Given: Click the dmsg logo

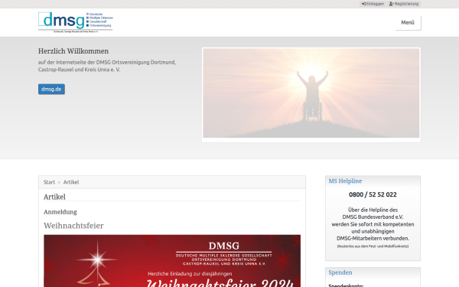Looking at the screenshot, I should pyautogui.click(x=76, y=22).
